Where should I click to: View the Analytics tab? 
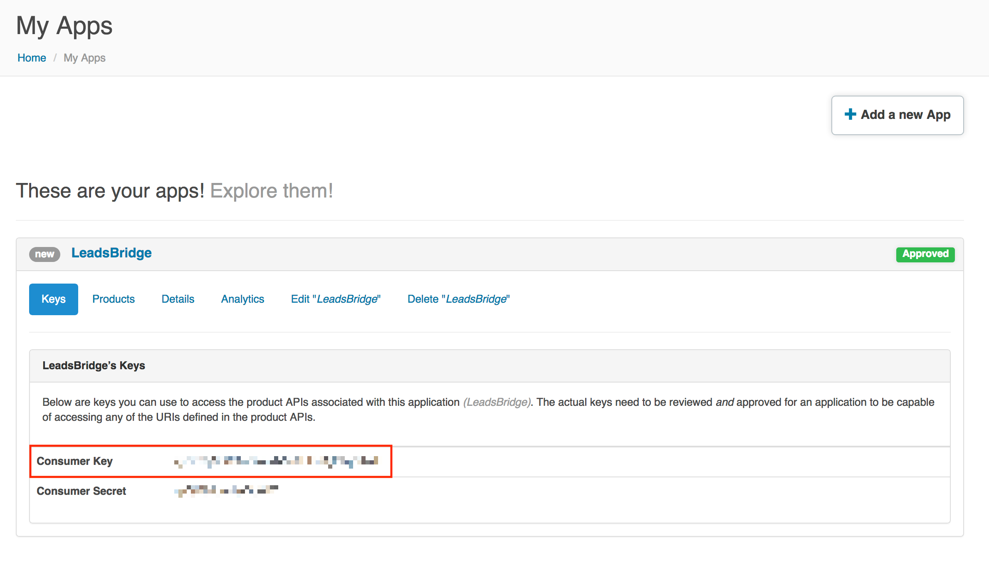(x=242, y=299)
